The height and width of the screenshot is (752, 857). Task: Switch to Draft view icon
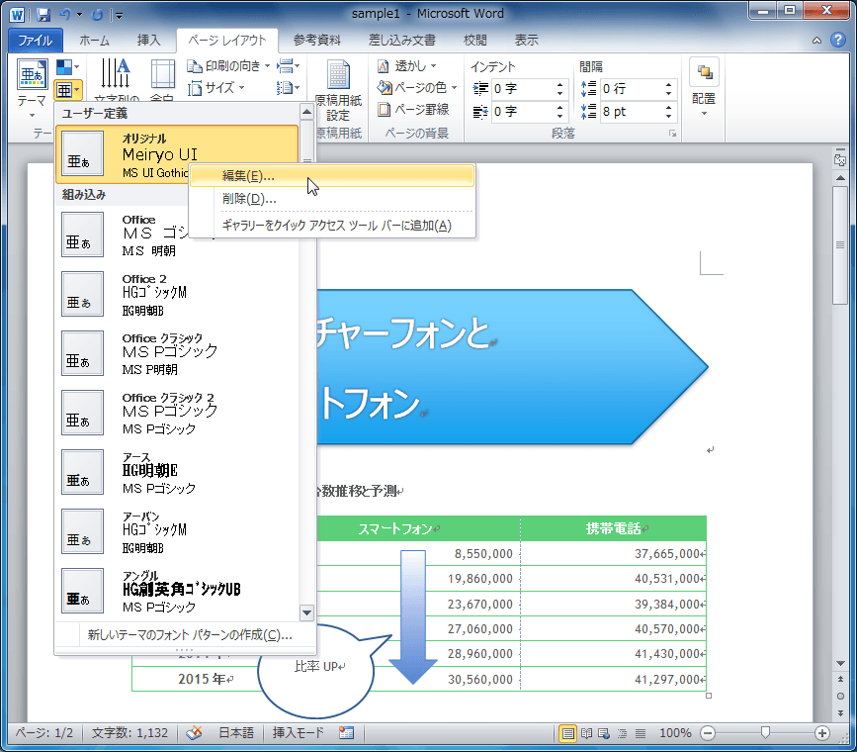[x=640, y=733]
